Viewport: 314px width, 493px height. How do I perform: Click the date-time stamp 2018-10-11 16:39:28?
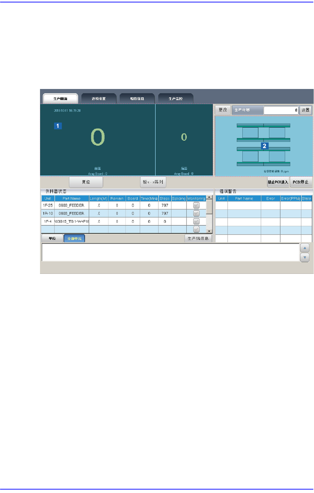coord(67,111)
